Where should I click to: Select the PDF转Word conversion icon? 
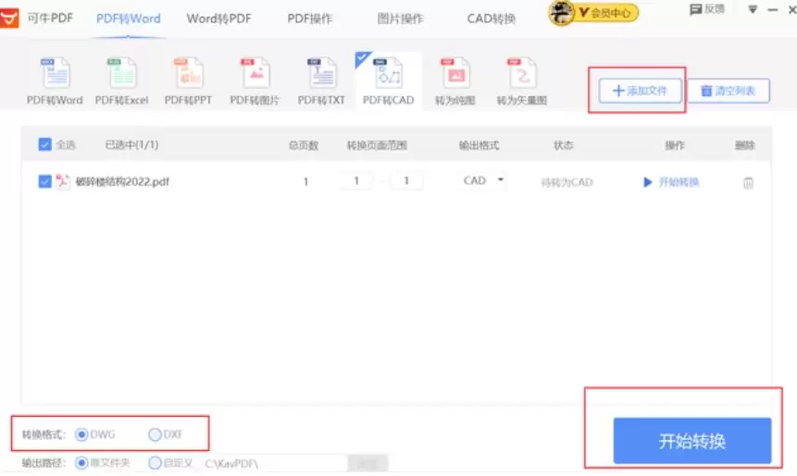pos(55,75)
